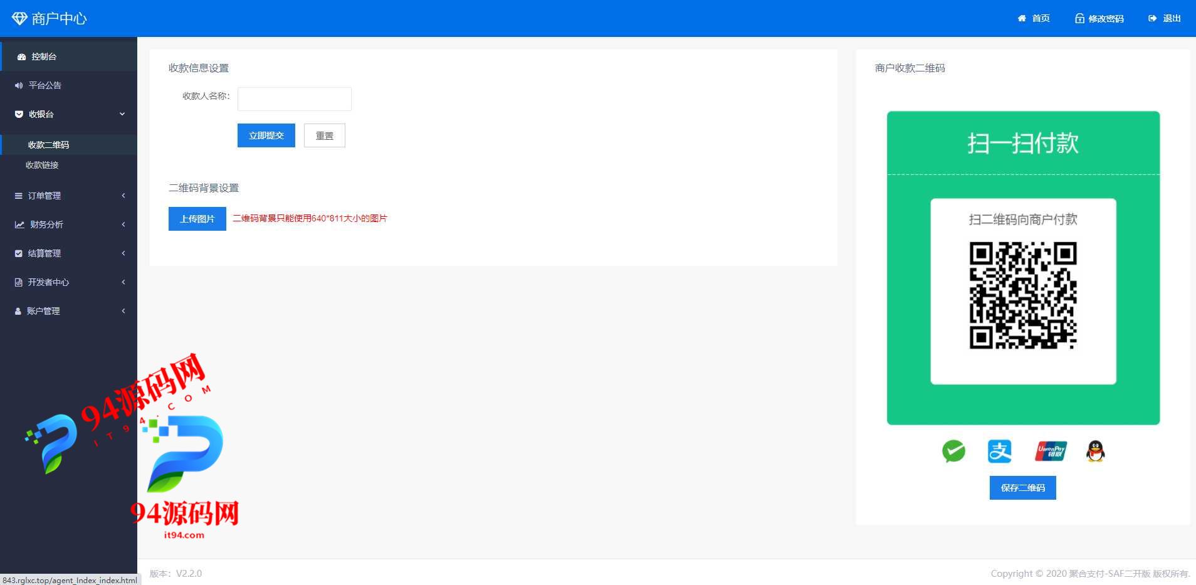Click the lock icon for 修改密码

[x=1079, y=18]
